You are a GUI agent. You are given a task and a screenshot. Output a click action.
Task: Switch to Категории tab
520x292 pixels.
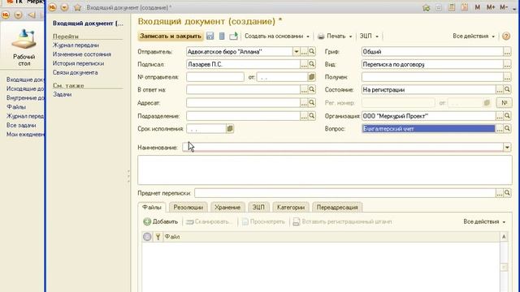point(291,208)
